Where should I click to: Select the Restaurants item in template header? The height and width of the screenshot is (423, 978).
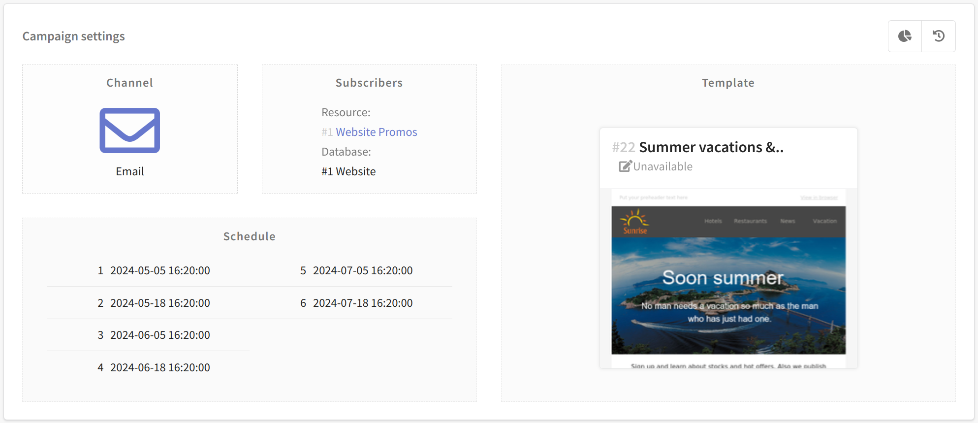(750, 221)
